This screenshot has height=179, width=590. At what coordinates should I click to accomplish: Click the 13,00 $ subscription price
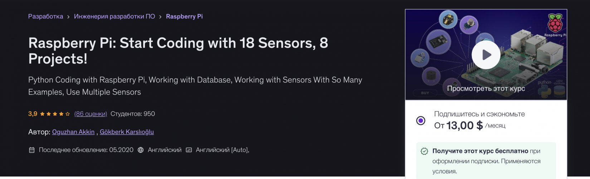tap(464, 125)
